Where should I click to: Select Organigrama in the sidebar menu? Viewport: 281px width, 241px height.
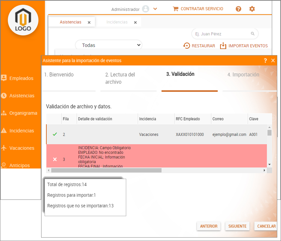(x=23, y=113)
